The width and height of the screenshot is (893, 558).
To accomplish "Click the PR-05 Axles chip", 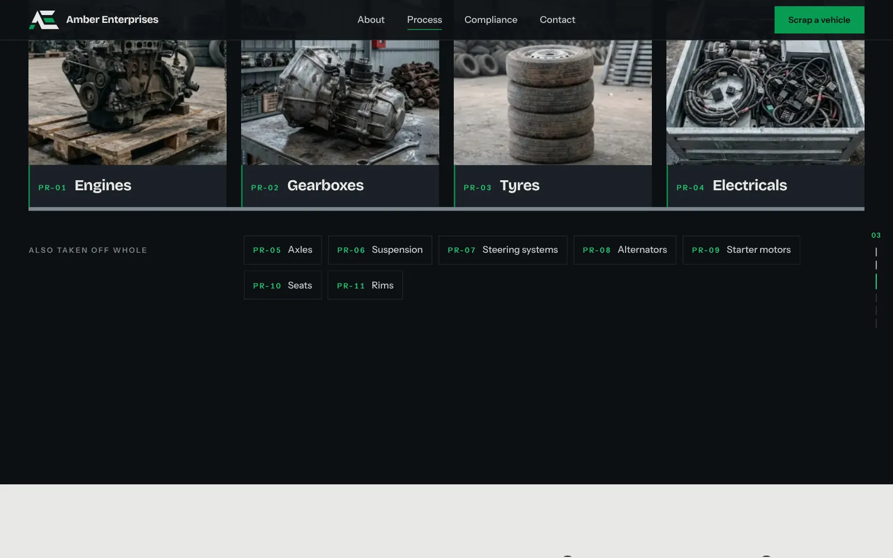I will coord(282,250).
